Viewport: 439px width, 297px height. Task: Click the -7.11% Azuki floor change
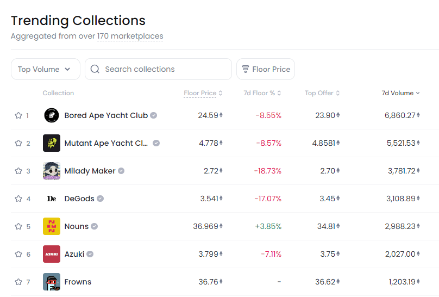click(271, 254)
